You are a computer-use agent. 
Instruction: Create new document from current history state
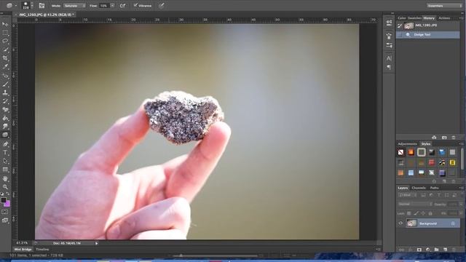click(x=434, y=138)
